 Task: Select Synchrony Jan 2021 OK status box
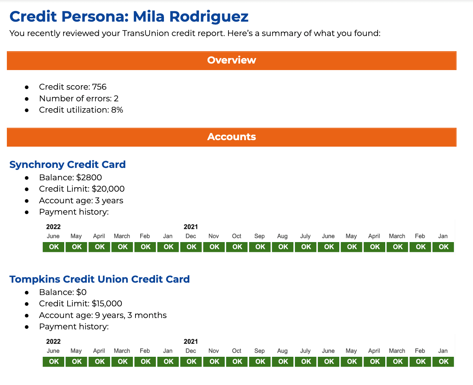(443, 247)
